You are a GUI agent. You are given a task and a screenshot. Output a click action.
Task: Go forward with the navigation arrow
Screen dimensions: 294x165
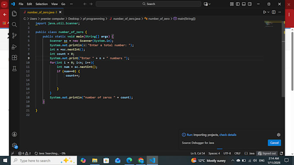pos(91,4)
